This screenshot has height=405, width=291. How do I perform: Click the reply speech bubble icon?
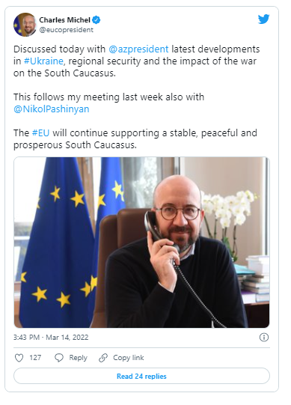pyautogui.click(x=59, y=358)
